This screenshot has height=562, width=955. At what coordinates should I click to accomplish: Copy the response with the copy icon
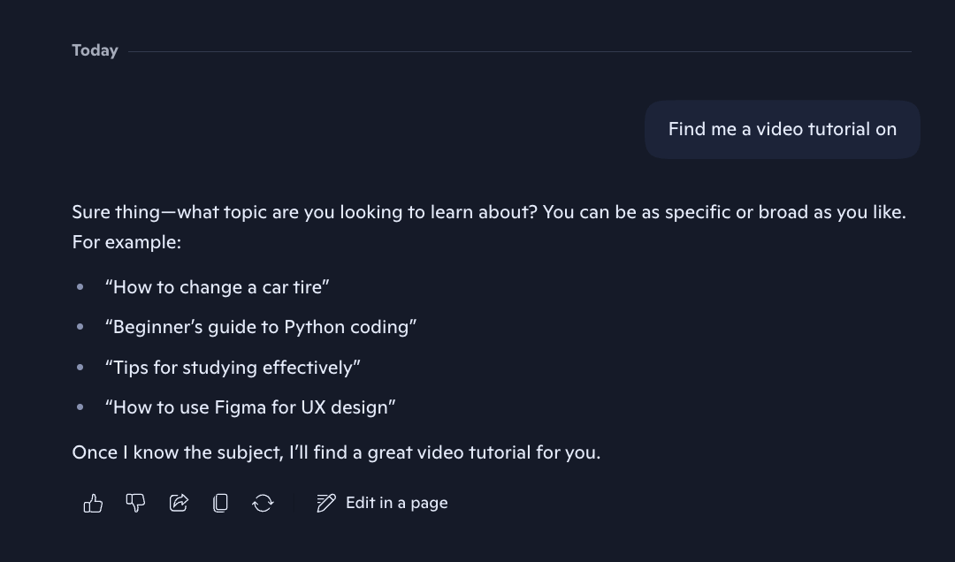220,503
